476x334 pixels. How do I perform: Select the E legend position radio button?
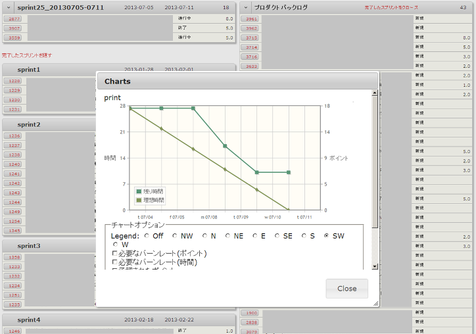(x=255, y=236)
